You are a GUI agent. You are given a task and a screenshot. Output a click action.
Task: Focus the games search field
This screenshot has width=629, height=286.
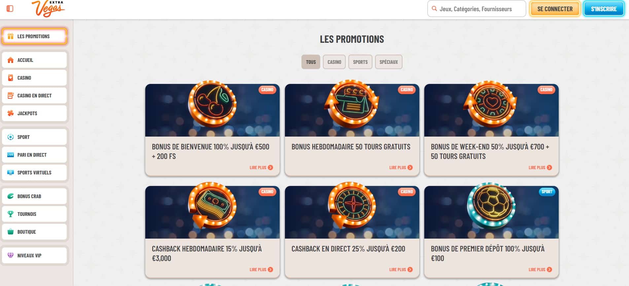pos(476,9)
